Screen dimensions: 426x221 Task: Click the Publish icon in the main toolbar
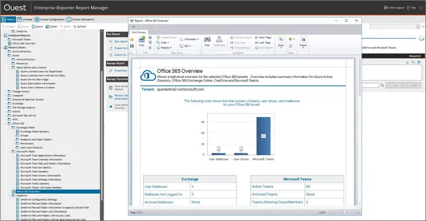coord(47,27)
